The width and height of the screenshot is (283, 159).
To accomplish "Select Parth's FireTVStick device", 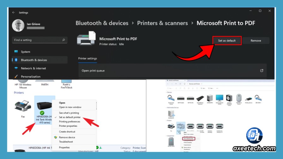I will [66, 84].
